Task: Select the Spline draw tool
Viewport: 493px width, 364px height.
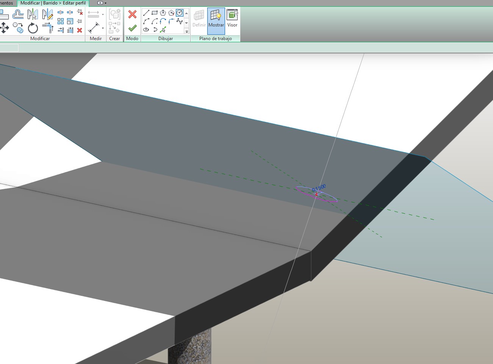Action: click(180, 21)
